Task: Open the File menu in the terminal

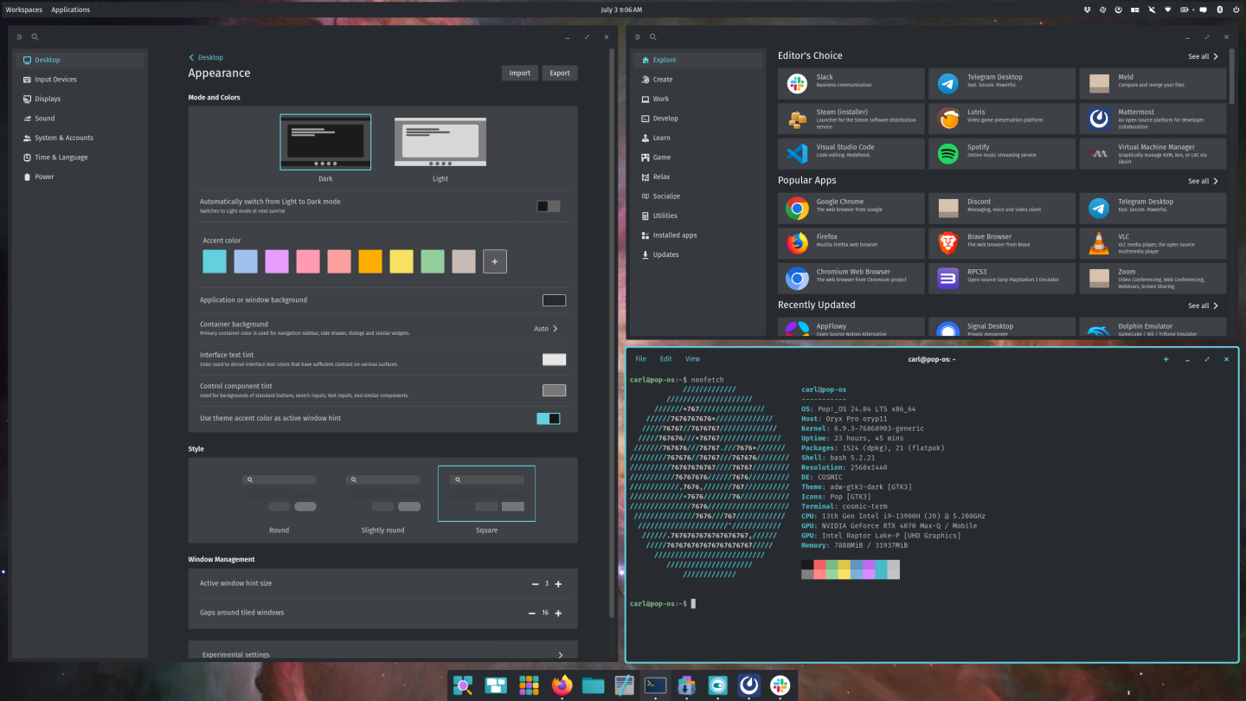Action: point(640,358)
